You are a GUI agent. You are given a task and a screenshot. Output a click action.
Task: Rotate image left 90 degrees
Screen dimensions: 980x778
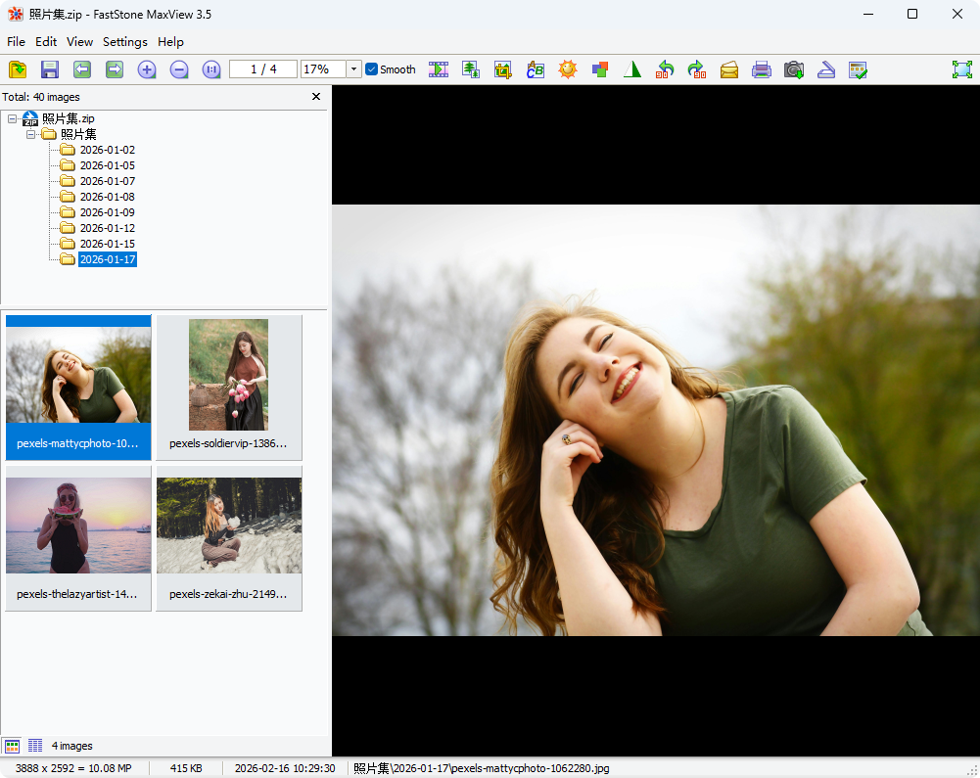[x=665, y=69]
